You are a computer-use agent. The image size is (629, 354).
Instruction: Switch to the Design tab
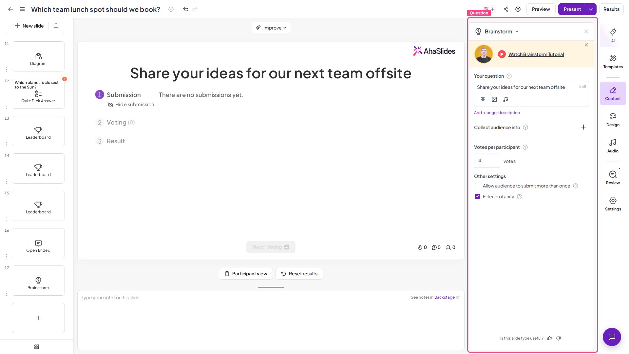[x=613, y=120]
